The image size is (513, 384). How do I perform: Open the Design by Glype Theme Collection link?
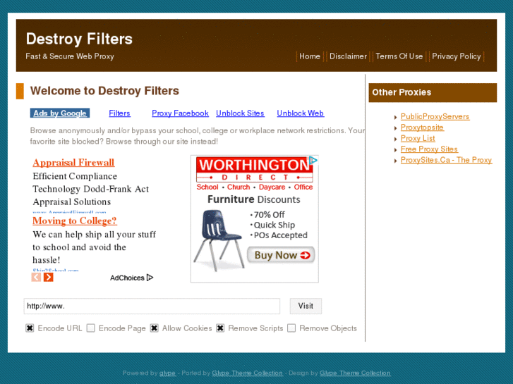click(355, 373)
